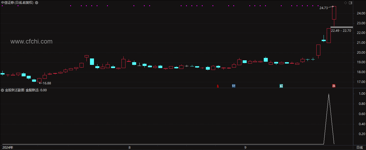Image resolution: width=366 pixels, height=150 pixels.
Task: Click the 中信证券(日线,前复权) title text
Action: coord(17,3)
